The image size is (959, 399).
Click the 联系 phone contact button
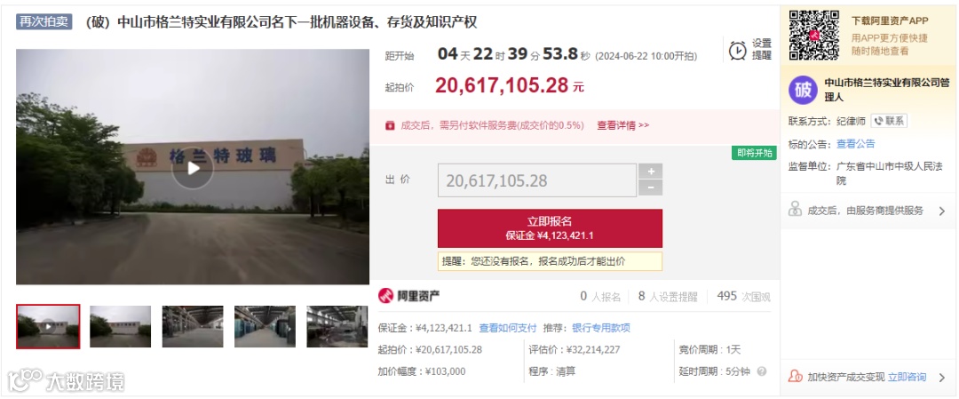pos(889,121)
